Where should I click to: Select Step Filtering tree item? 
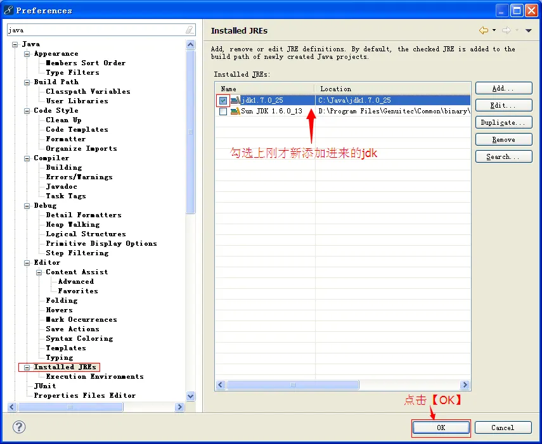tap(77, 253)
